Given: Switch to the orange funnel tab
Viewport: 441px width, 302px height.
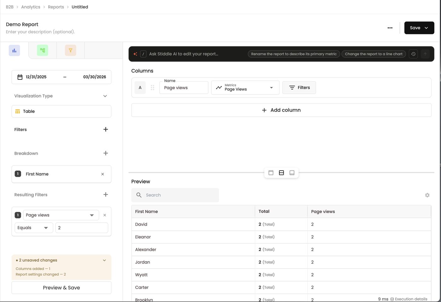Looking at the screenshot, I should click(71, 50).
